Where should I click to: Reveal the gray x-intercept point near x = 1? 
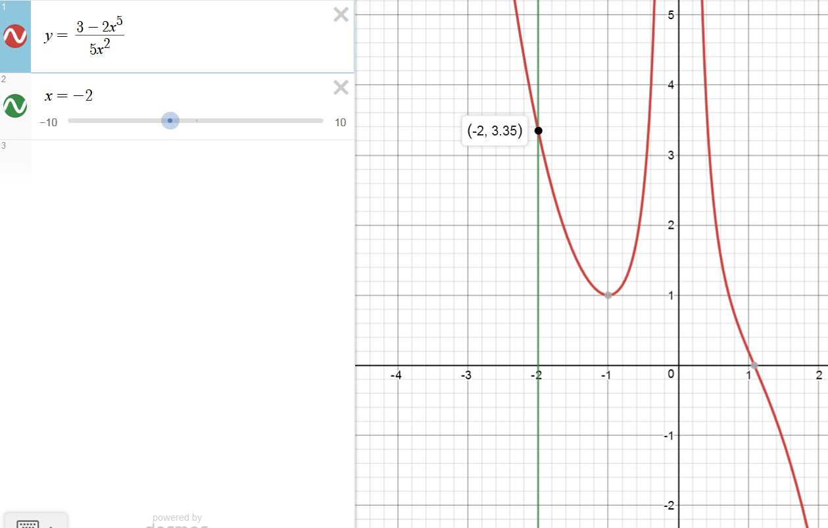click(754, 365)
